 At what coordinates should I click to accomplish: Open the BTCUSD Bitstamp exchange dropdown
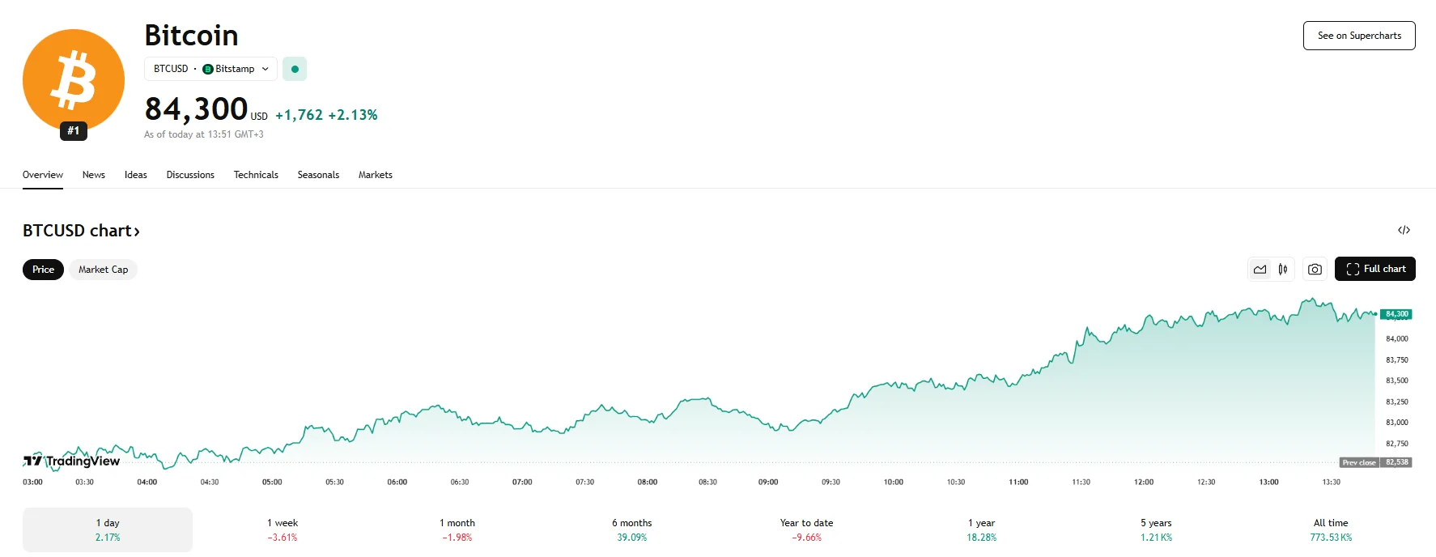211,69
